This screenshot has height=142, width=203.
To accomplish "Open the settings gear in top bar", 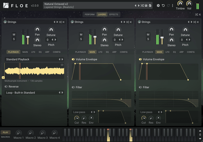I will point(158,6).
